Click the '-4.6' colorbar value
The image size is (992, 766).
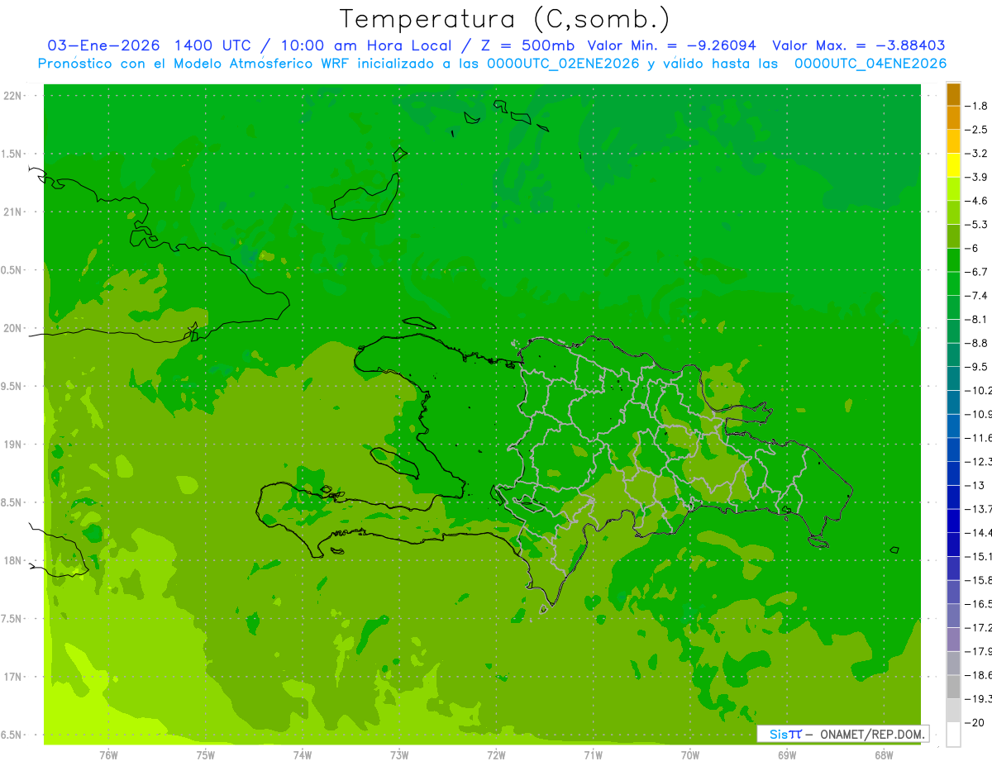click(976, 201)
